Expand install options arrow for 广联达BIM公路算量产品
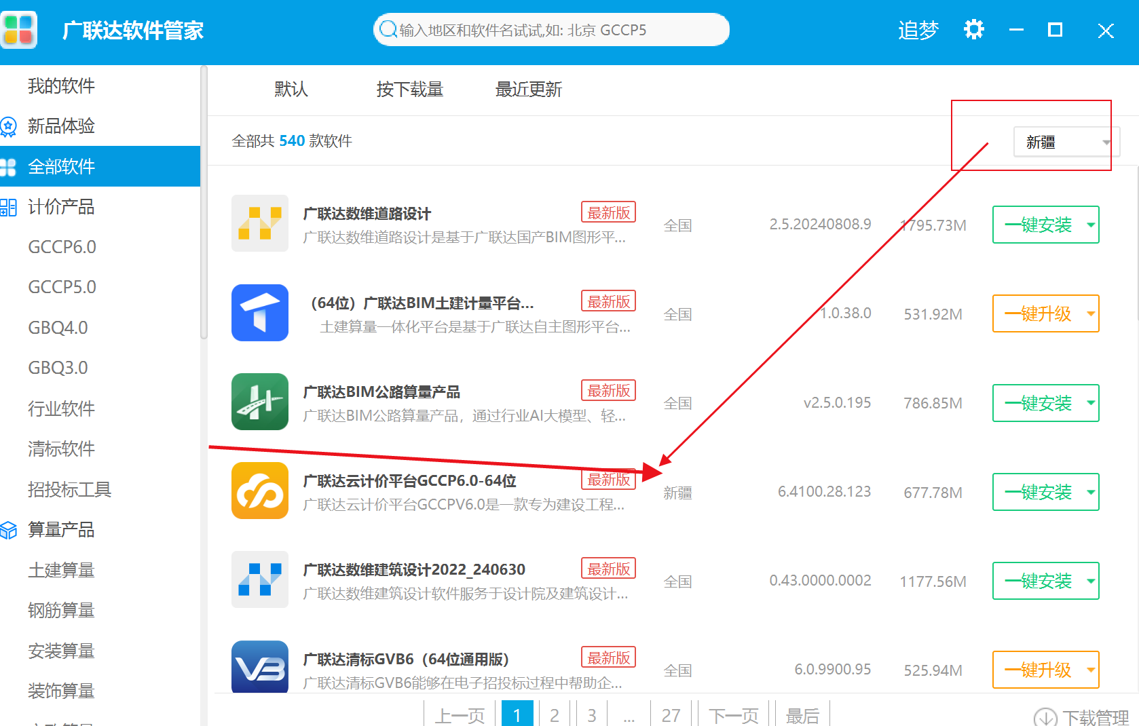 coord(1091,403)
